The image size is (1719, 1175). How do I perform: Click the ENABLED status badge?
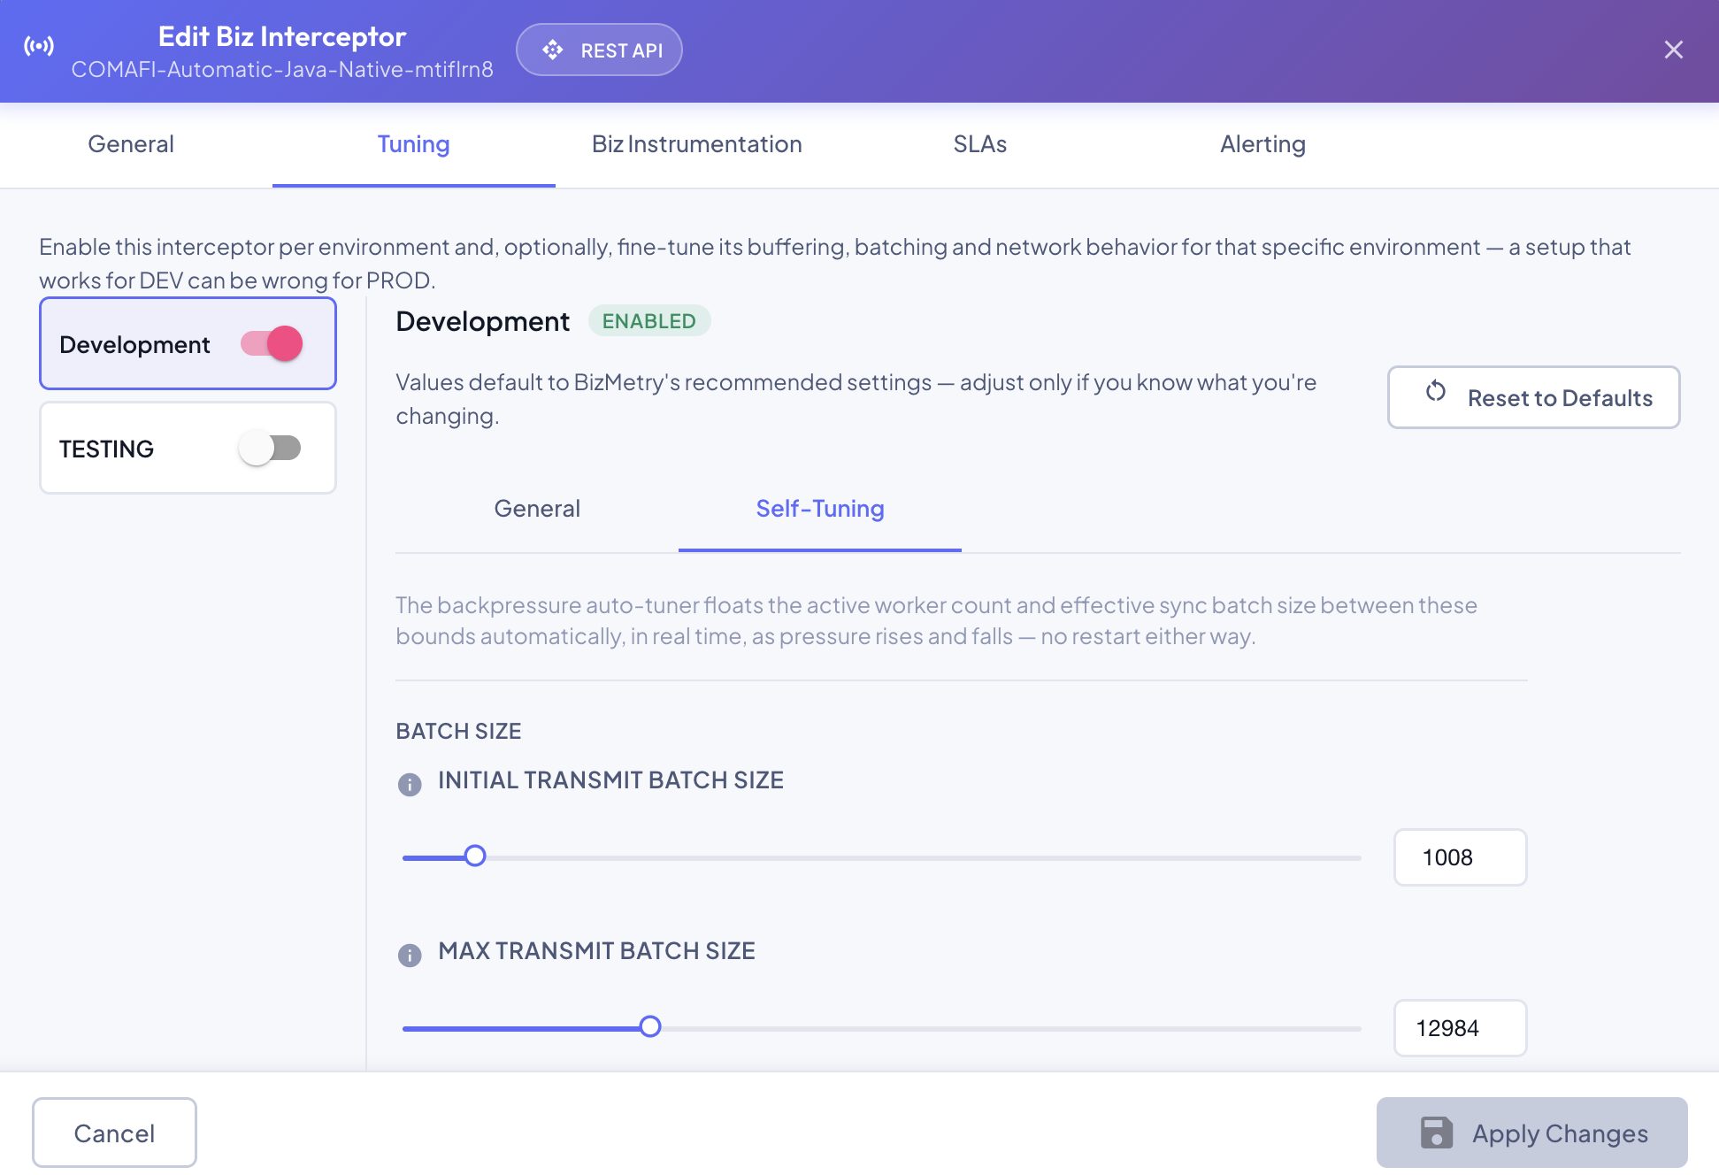(649, 321)
